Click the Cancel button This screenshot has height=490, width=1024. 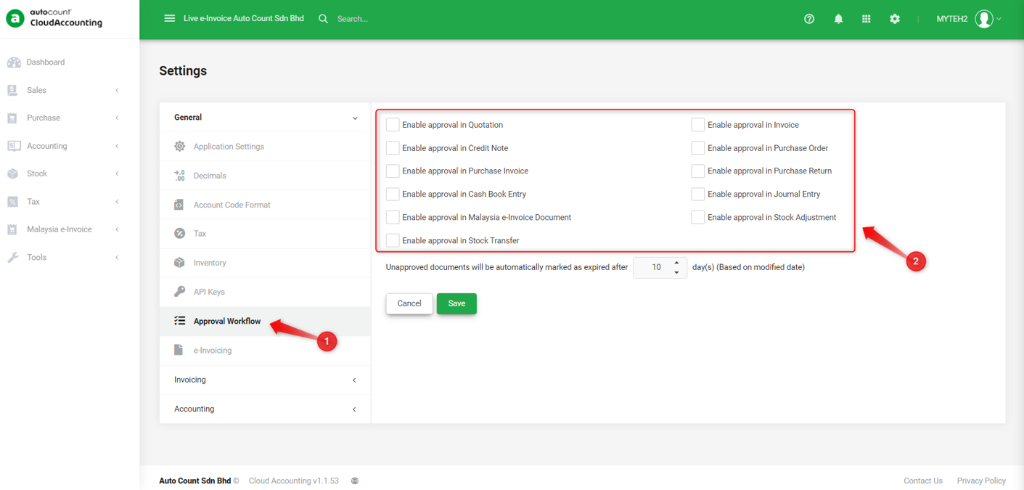click(x=409, y=303)
